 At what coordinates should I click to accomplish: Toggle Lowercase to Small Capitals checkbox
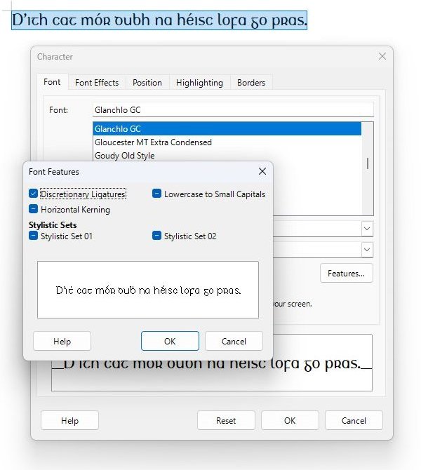[x=157, y=194]
